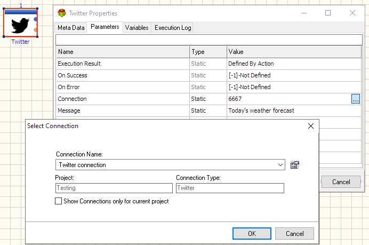This screenshot has width=369, height=245.
Task: Select the Message parameter name cell
Action: click(x=123, y=110)
